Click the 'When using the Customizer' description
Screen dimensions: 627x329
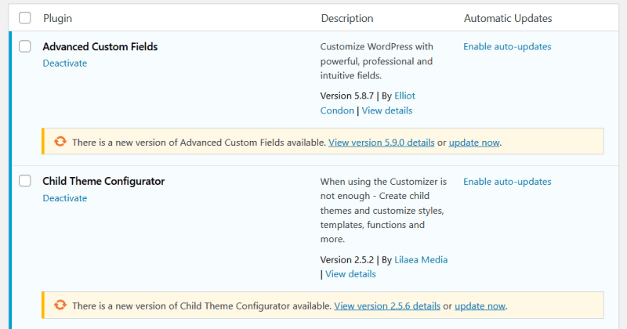pos(383,210)
